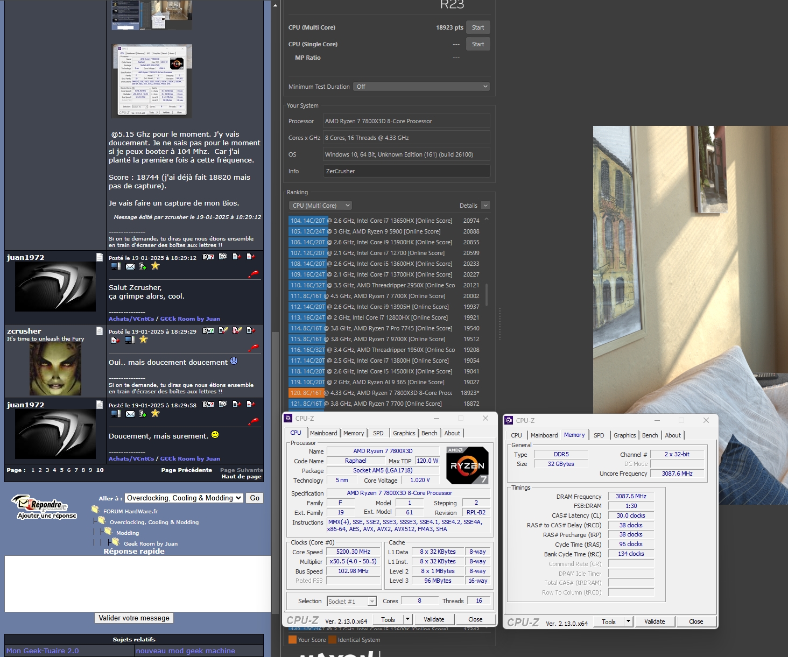Click the edit pencil icon on zcrusher's 18:29:29 post
Viewport: 788px width, 657px height.
point(223,330)
